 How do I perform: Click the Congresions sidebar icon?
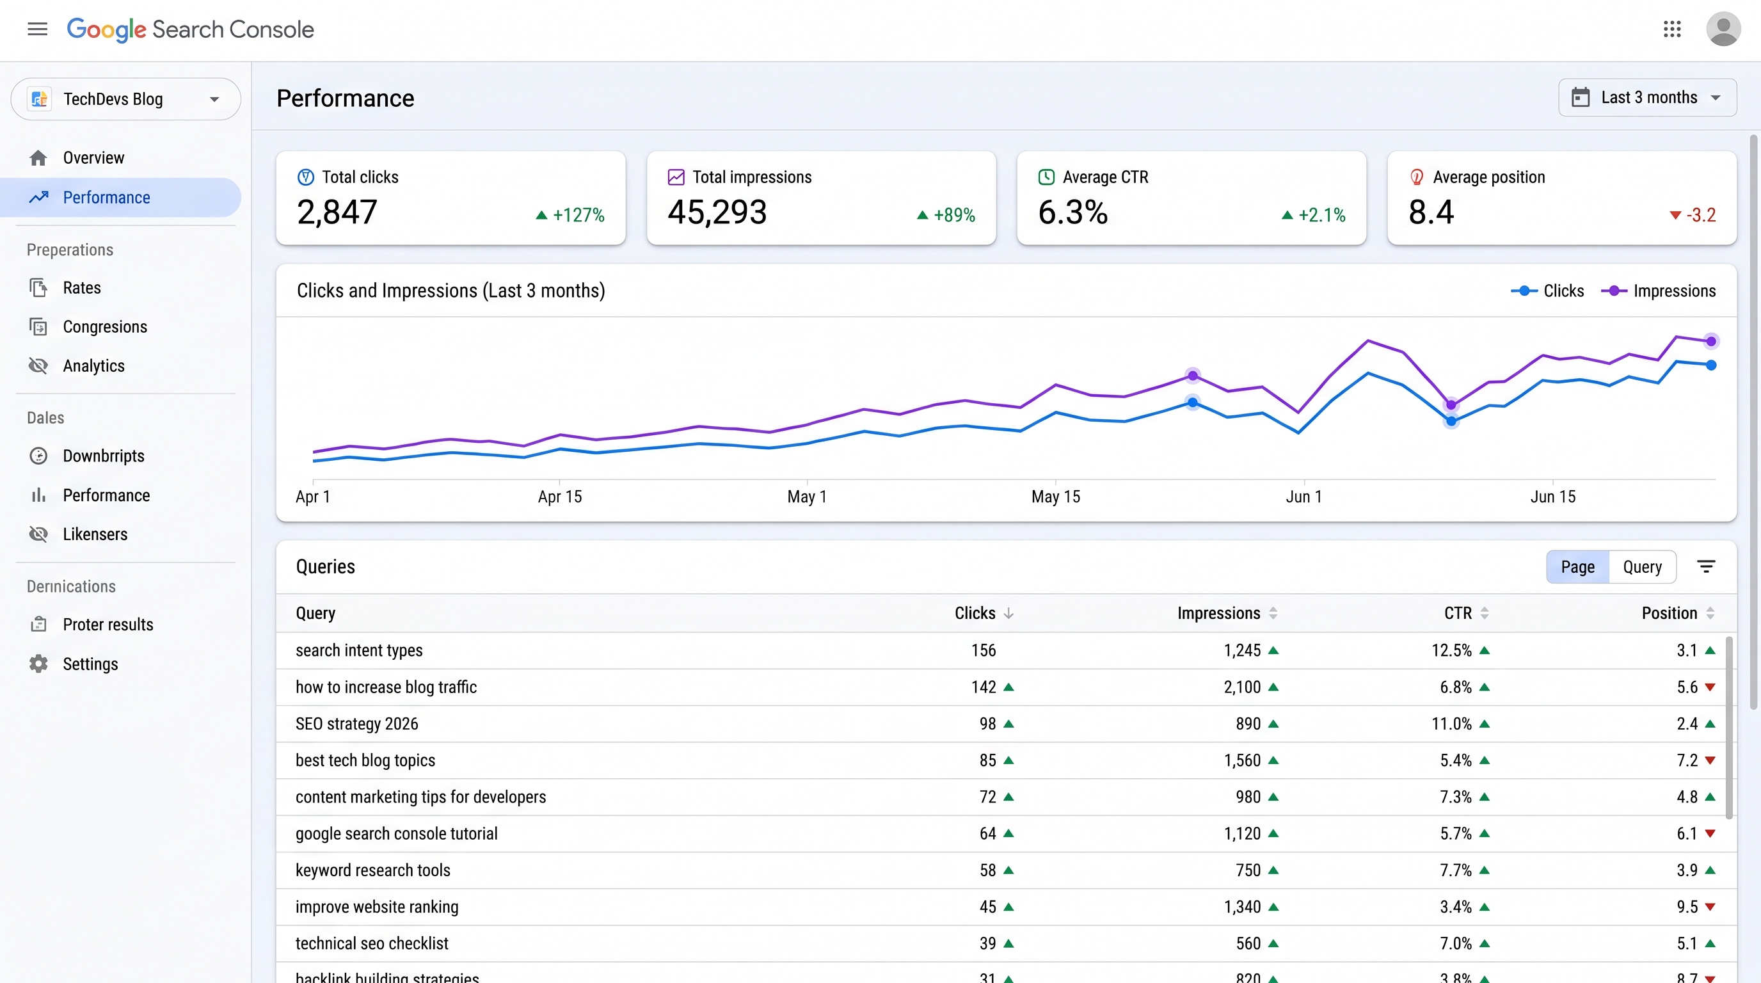[x=38, y=327]
